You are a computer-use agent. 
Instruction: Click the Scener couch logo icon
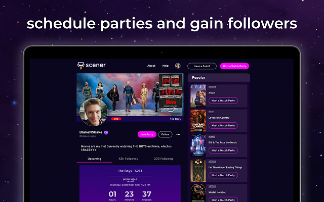point(81,65)
